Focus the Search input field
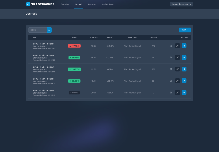This screenshot has width=219, height=152. click(x=37, y=30)
